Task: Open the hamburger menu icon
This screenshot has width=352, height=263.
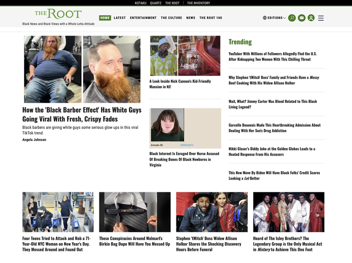Action: [x=321, y=18]
